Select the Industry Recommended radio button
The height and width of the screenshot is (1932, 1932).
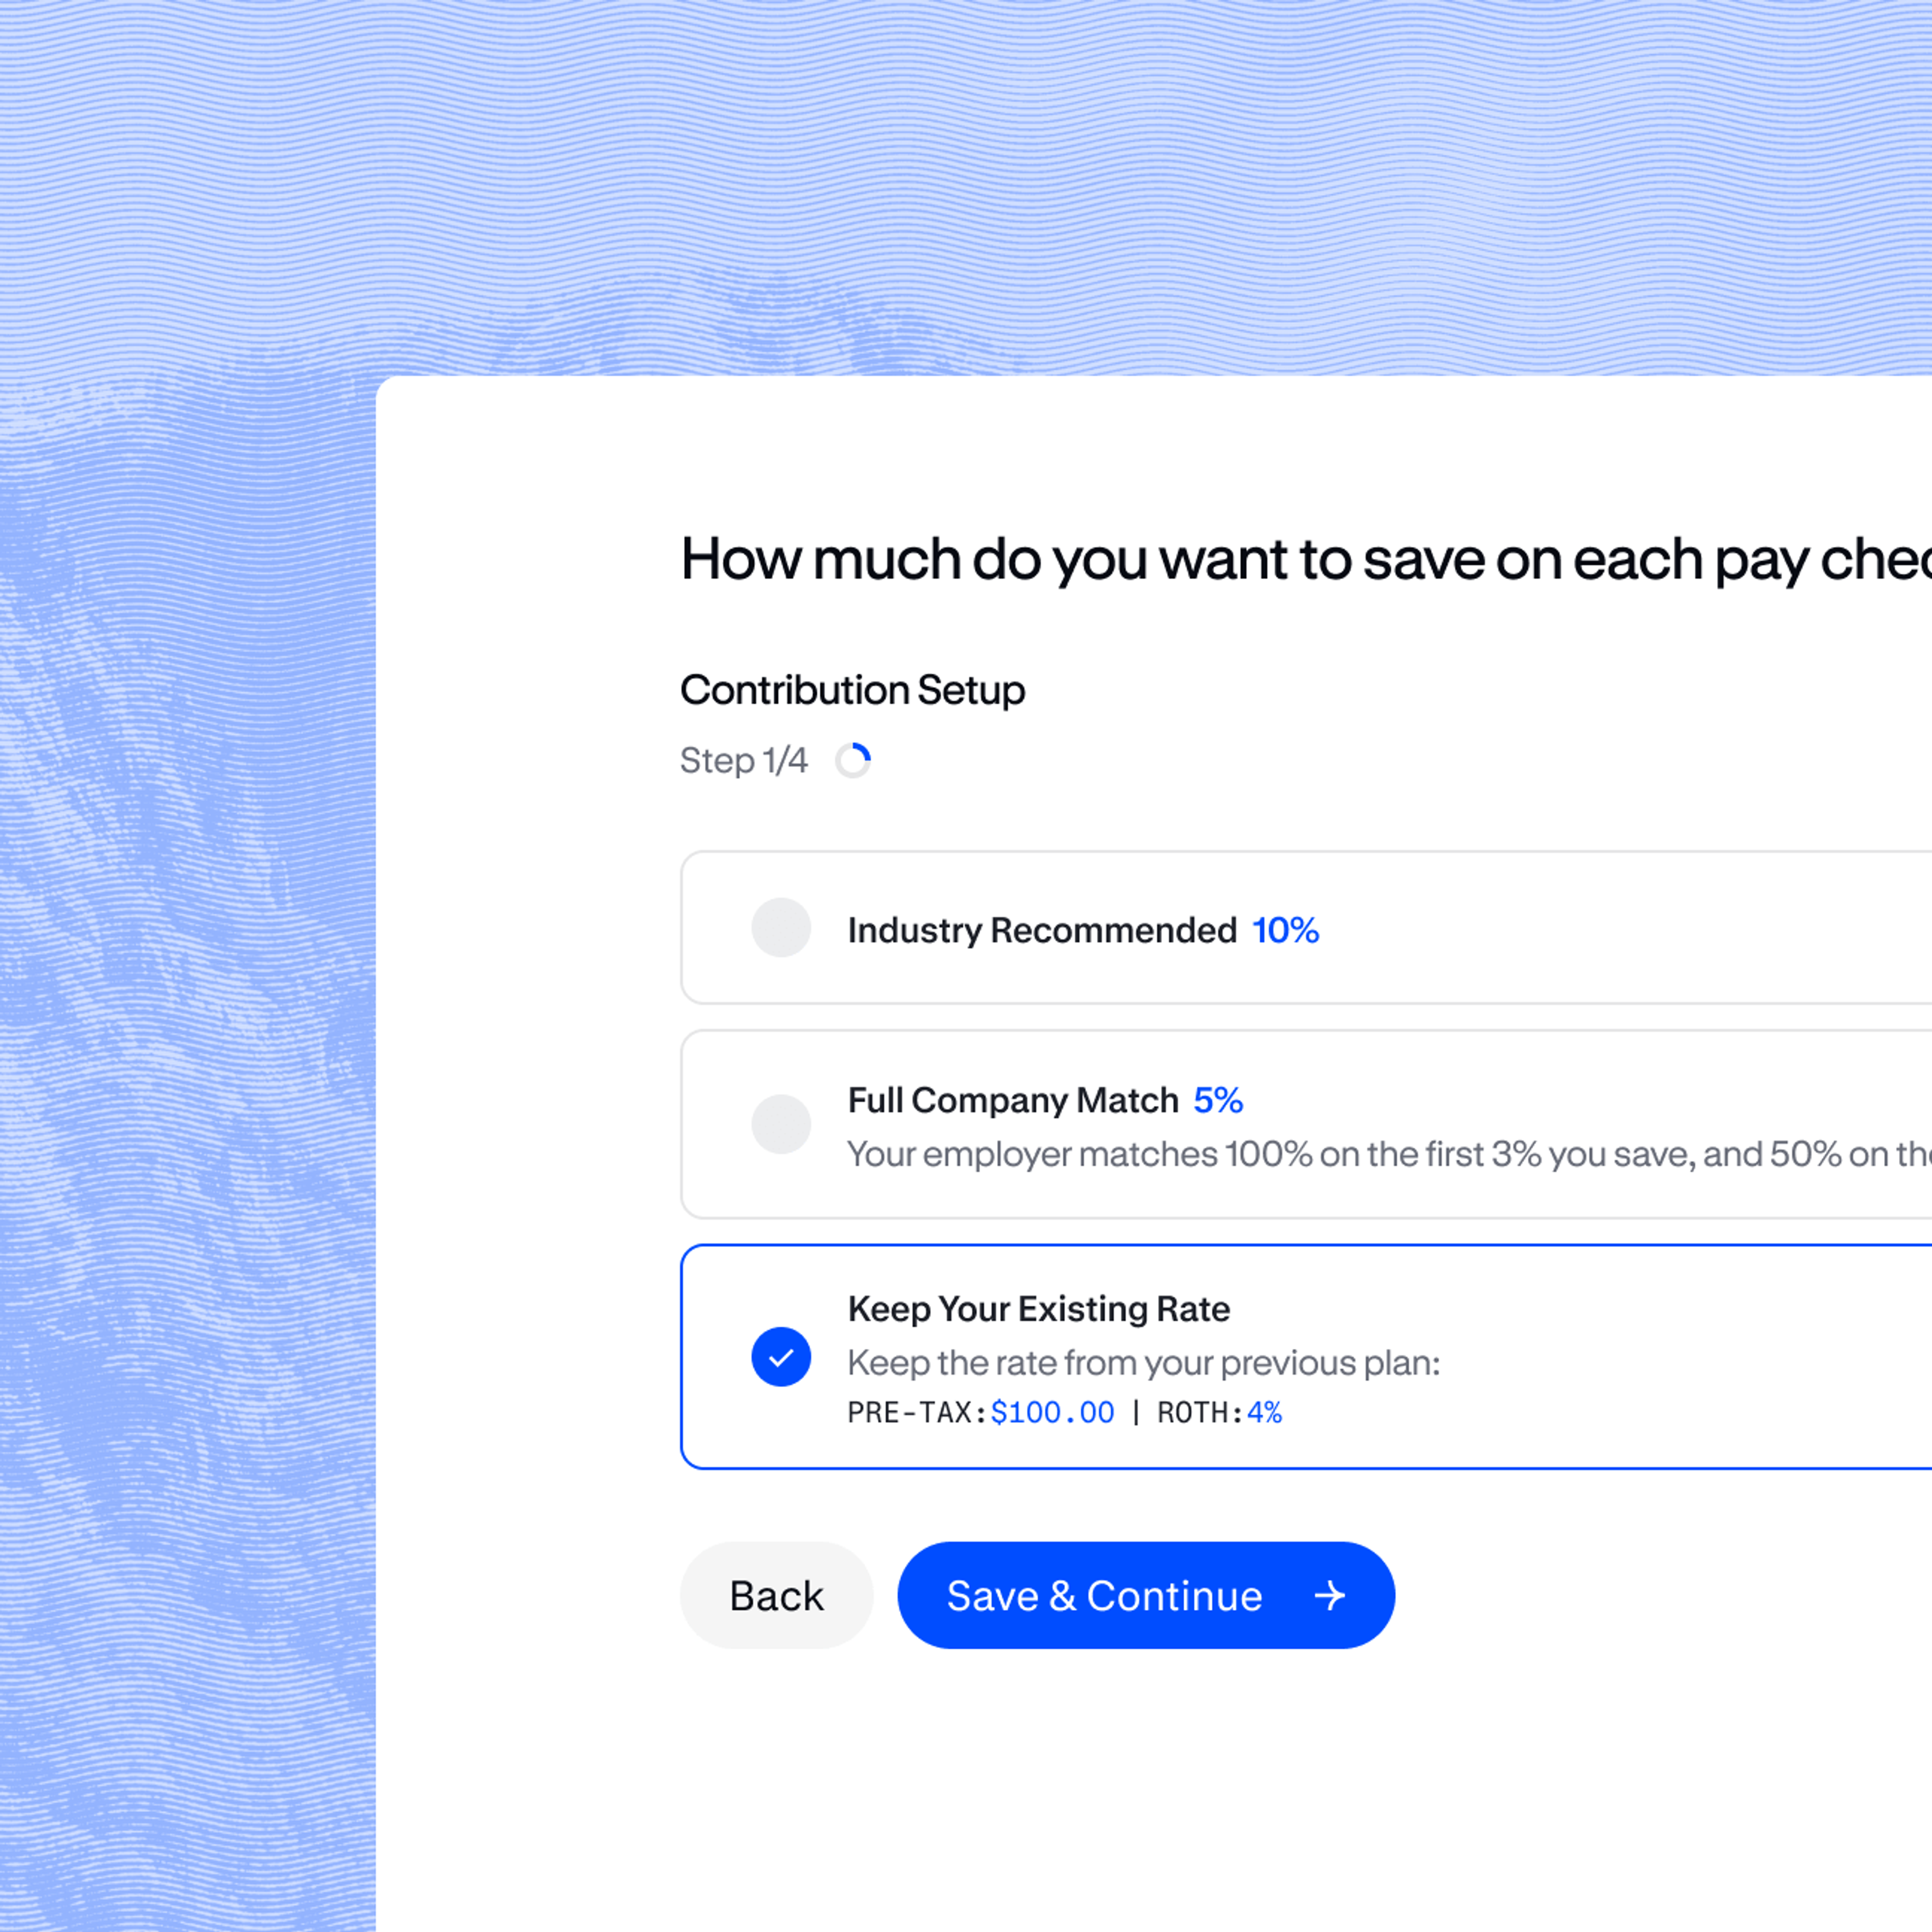pos(781,927)
